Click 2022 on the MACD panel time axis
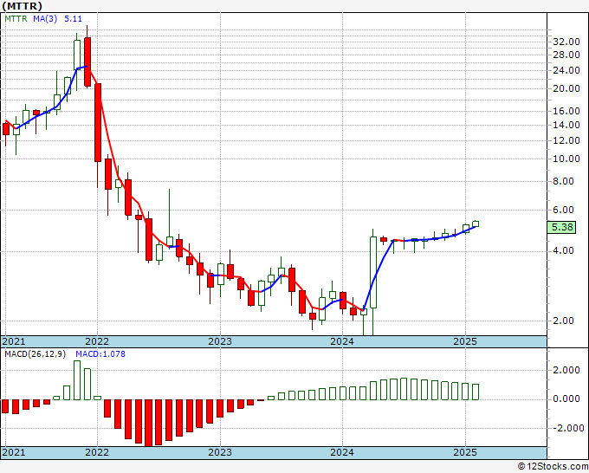This screenshot has width=589, height=473. tap(97, 452)
